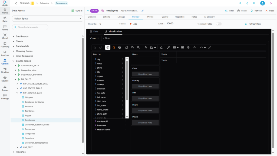Click the undo icon in chart toolbar
This screenshot has width=277, height=156.
95,47
